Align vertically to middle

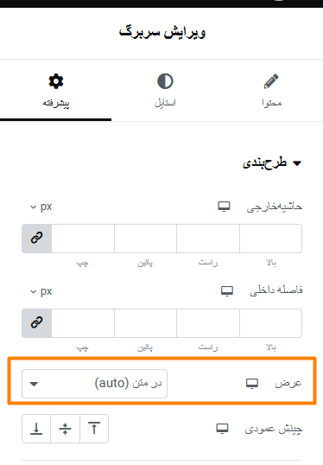pyautogui.click(x=65, y=429)
